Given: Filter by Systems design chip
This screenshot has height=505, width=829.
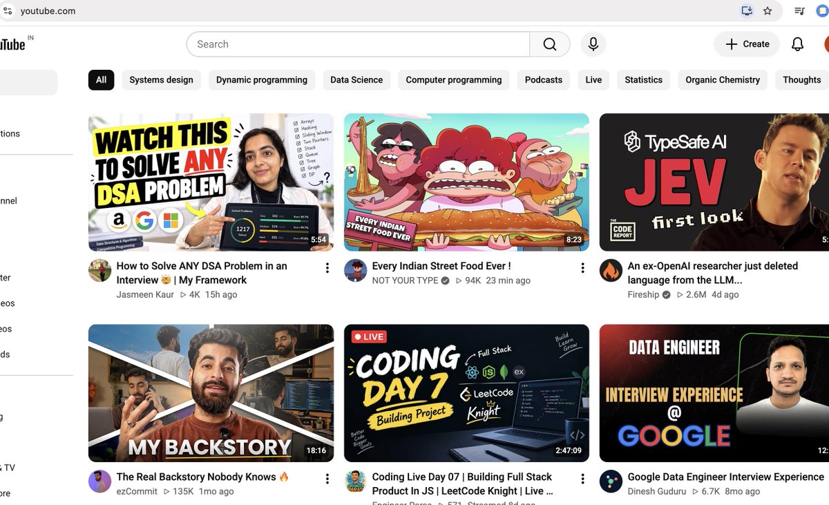Looking at the screenshot, I should pos(161,80).
